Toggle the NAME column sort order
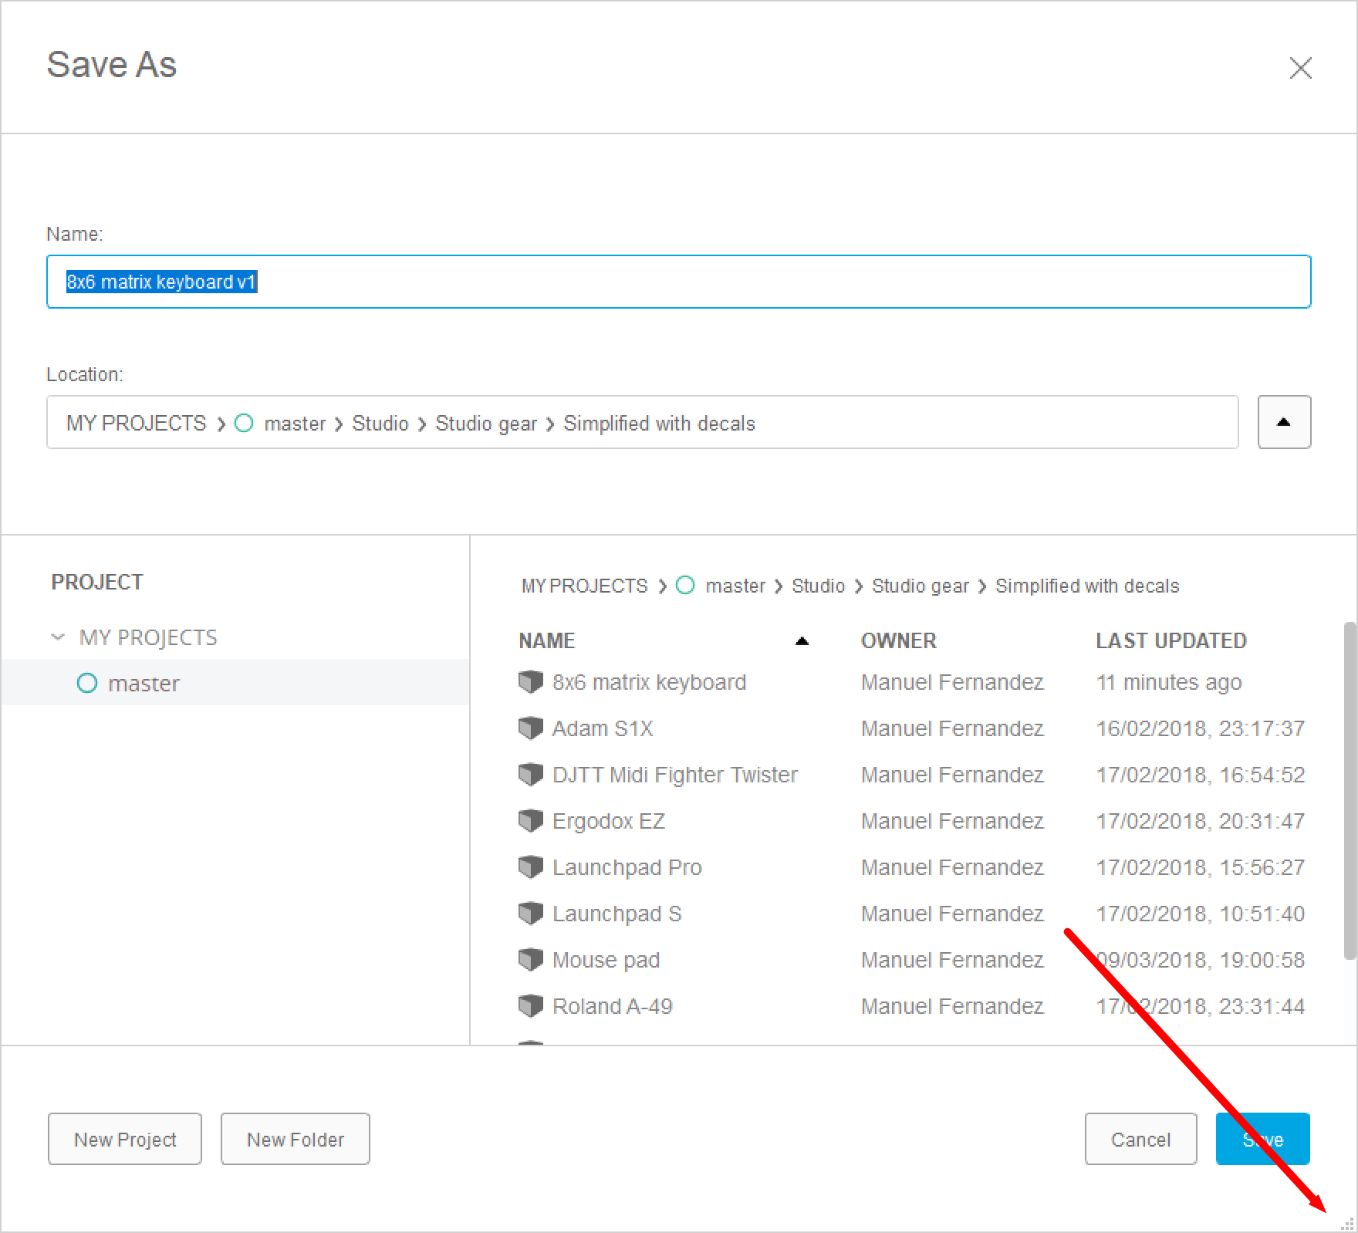This screenshot has width=1358, height=1233. pos(548,640)
